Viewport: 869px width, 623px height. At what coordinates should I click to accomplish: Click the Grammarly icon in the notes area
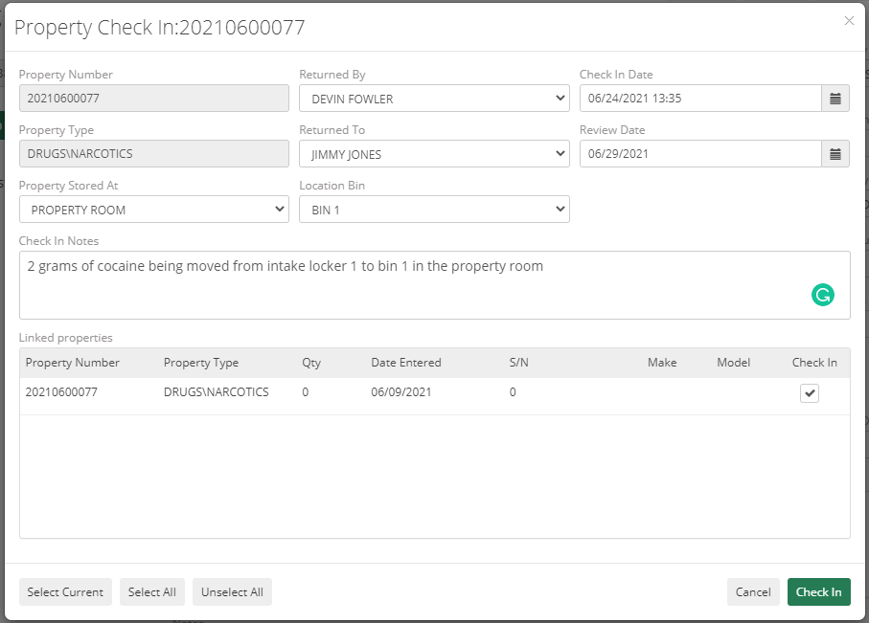pyautogui.click(x=822, y=297)
